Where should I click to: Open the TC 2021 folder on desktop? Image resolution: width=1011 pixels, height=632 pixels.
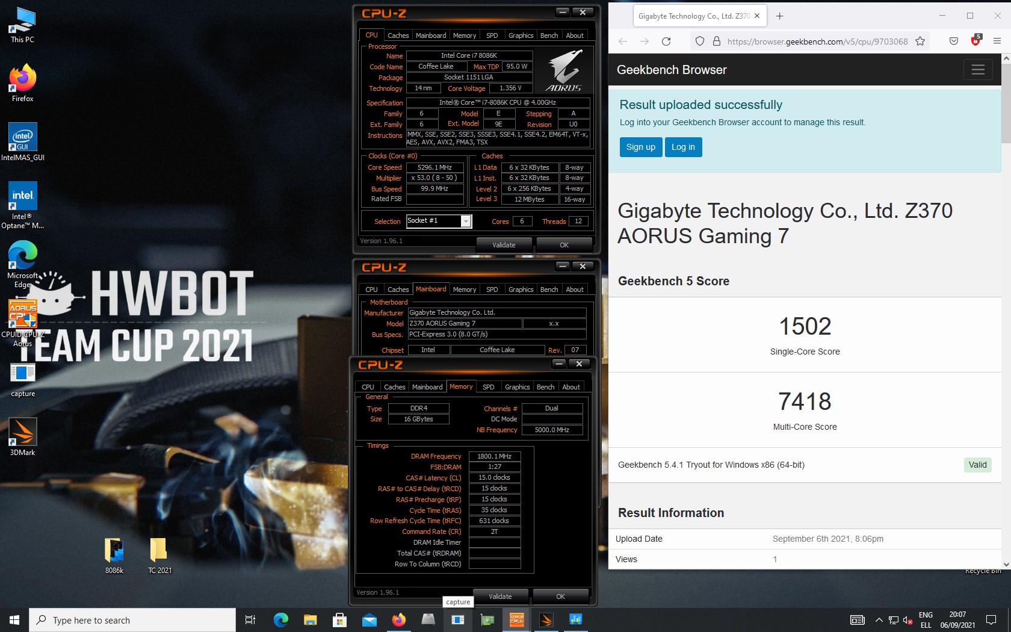[x=159, y=555]
